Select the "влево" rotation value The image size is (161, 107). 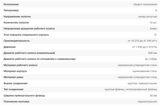click(153, 28)
